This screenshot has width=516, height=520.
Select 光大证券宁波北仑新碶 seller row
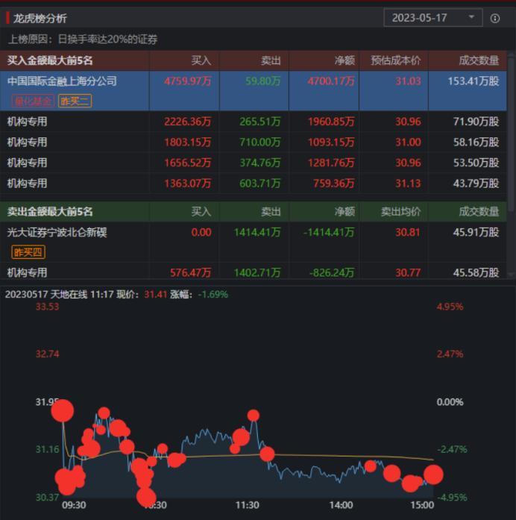57,232
